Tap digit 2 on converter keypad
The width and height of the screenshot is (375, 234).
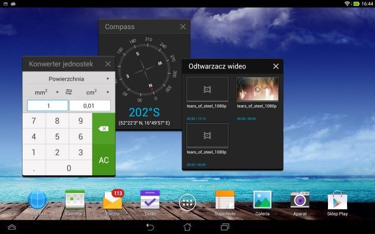[57, 152]
